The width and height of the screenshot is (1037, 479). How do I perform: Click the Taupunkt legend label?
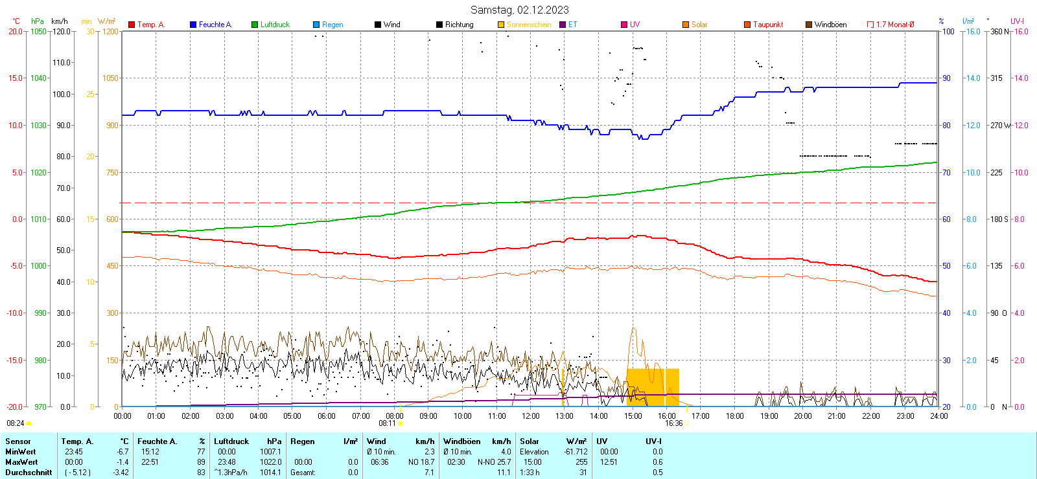(768, 25)
